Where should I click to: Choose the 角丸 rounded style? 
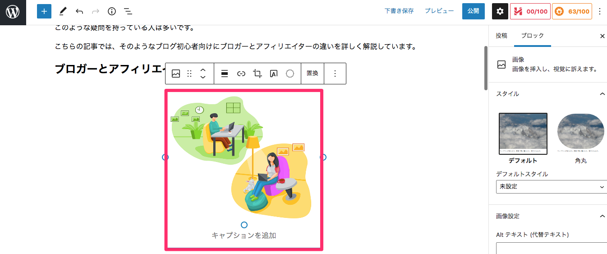pyautogui.click(x=581, y=138)
